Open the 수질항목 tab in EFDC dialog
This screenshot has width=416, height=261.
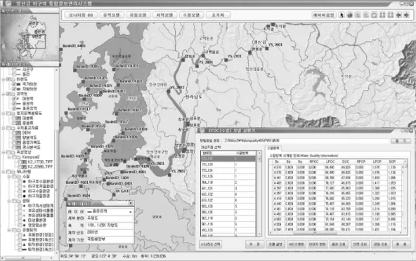tap(273, 148)
